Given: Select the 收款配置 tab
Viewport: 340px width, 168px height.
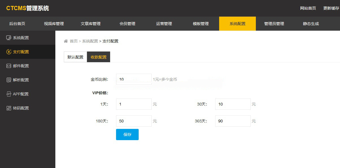Looking at the screenshot, I should (99, 57).
